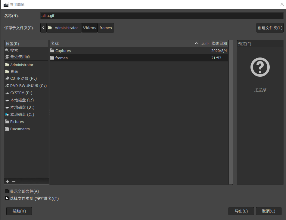Go to 桌面 in places list
The width and height of the screenshot is (286, 220).
(x=26, y=71)
